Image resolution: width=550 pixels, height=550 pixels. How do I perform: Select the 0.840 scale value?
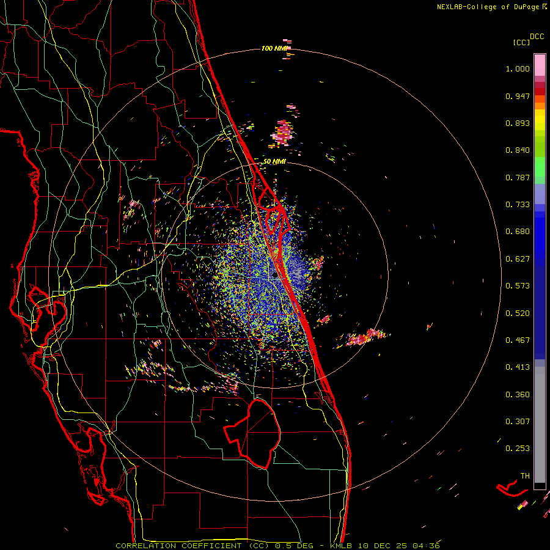point(518,150)
